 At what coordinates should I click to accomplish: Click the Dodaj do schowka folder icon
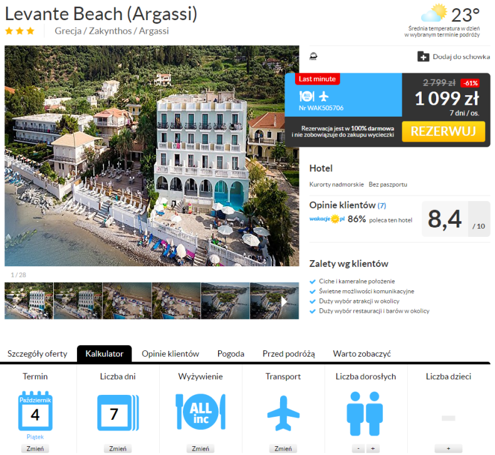tap(423, 56)
